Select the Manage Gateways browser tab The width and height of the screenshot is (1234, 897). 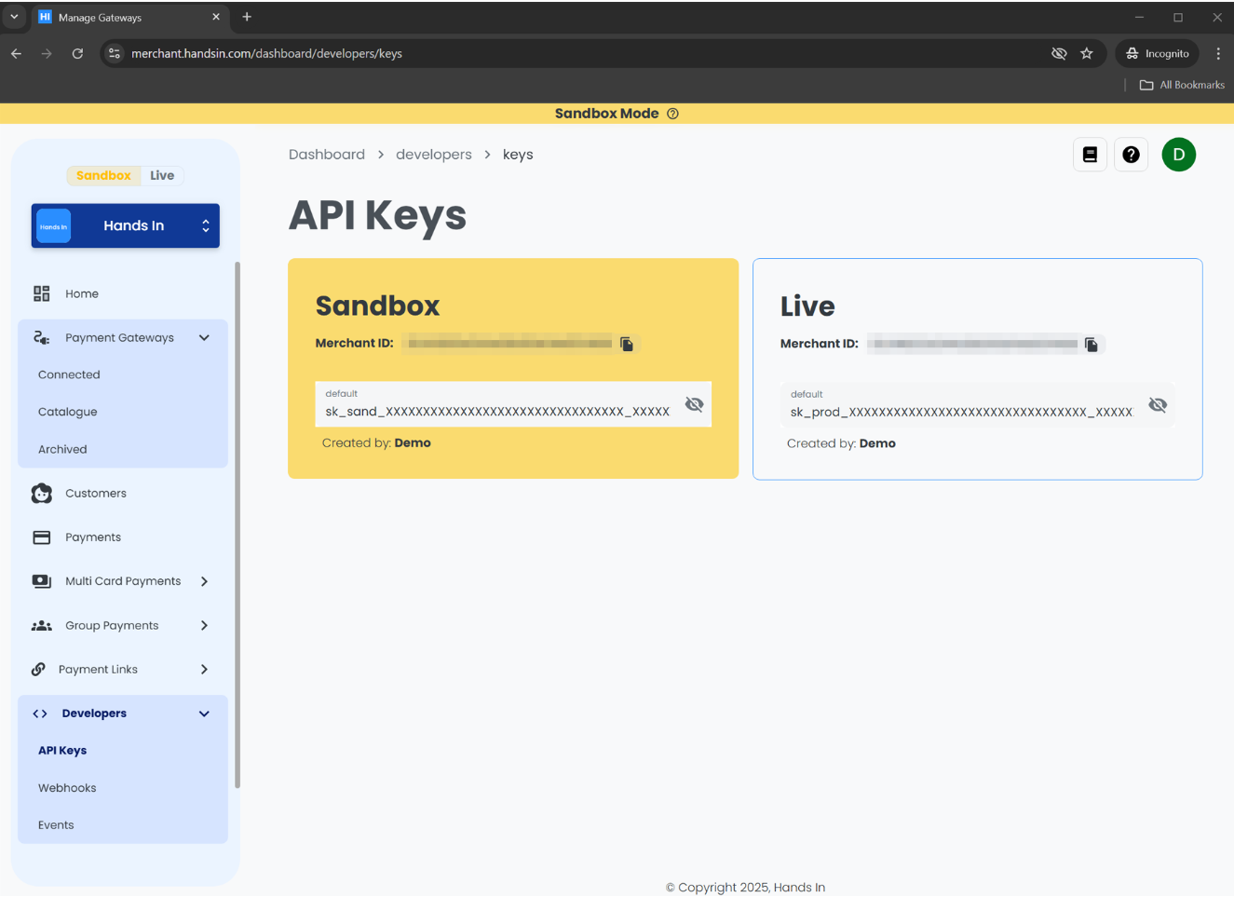pos(130,17)
